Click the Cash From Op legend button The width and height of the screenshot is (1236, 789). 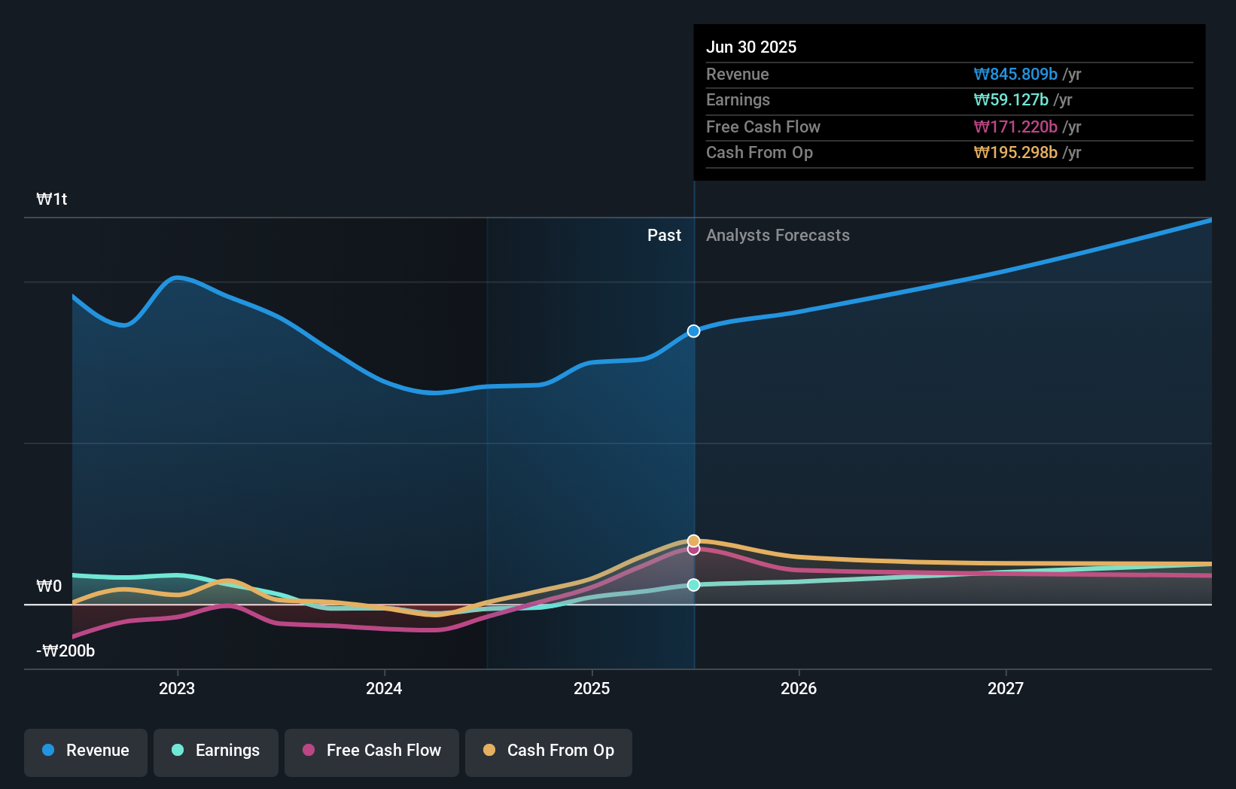548,751
